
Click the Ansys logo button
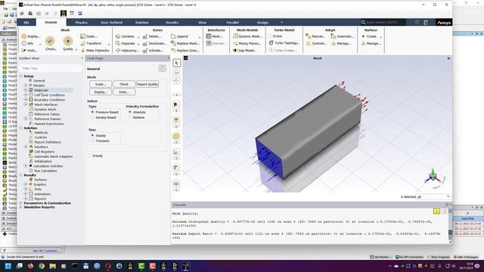(x=444, y=23)
